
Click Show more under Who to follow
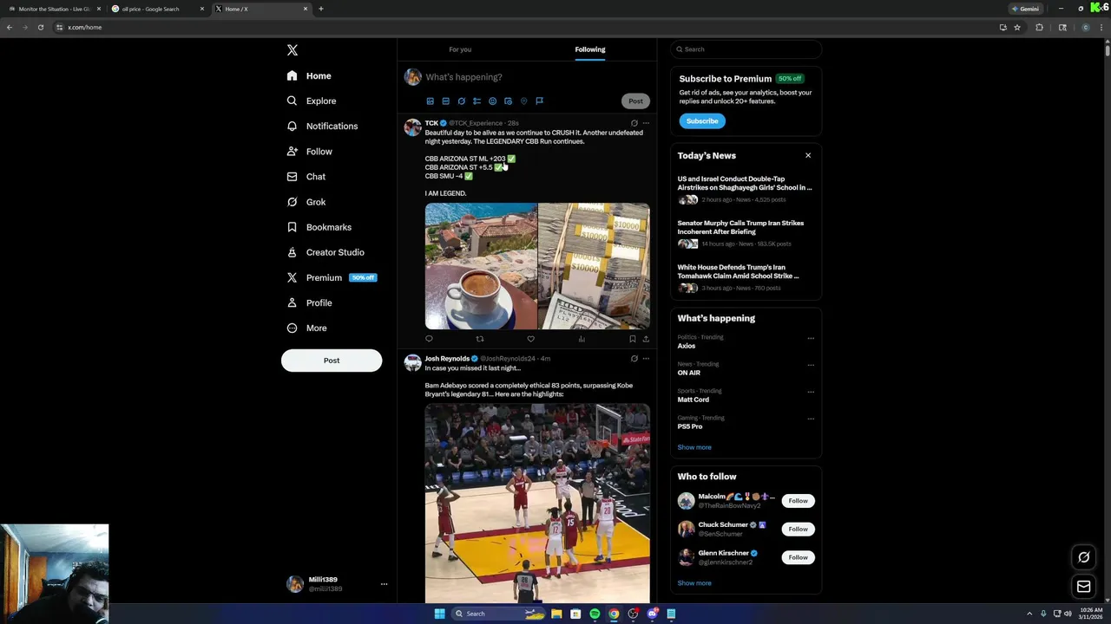click(x=694, y=583)
